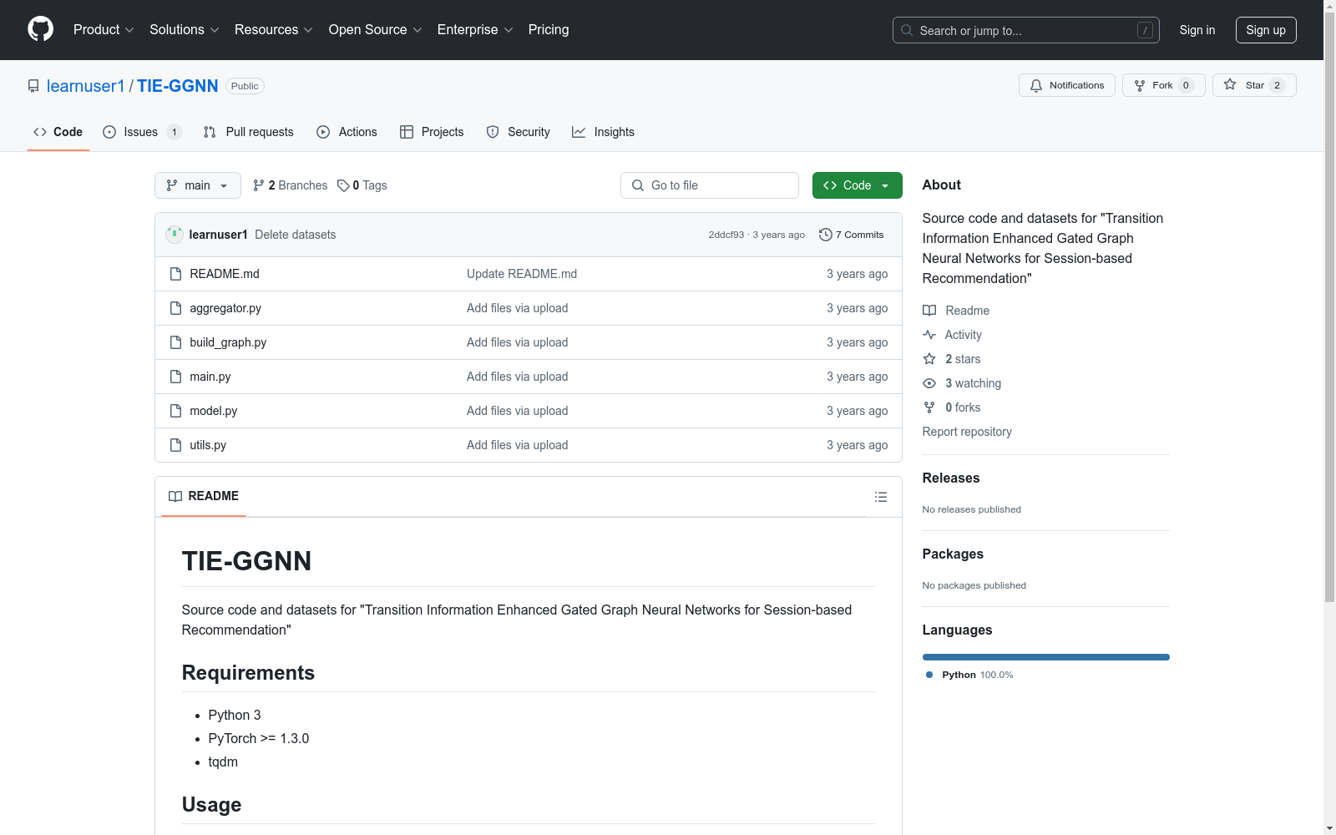Click the Python 100.0% language entry
Screen dimensions: 1336x835
[969, 675]
